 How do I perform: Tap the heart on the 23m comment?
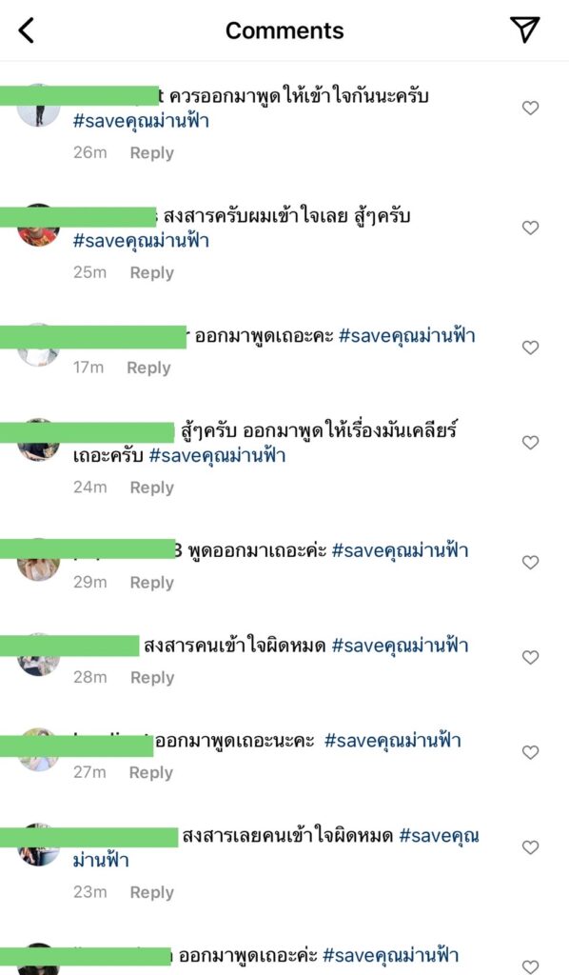(530, 847)
